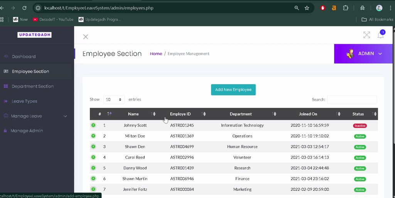The image size is (395, 198).
Task: Open Department Section in the sidebar
Action: (x=33, y=86)
